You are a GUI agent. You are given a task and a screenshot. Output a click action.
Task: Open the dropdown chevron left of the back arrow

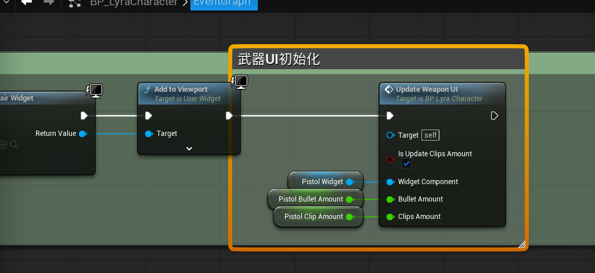[6, 2]
